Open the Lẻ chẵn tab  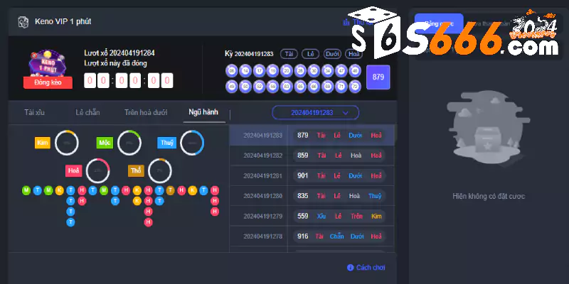(x=90, y=112)
